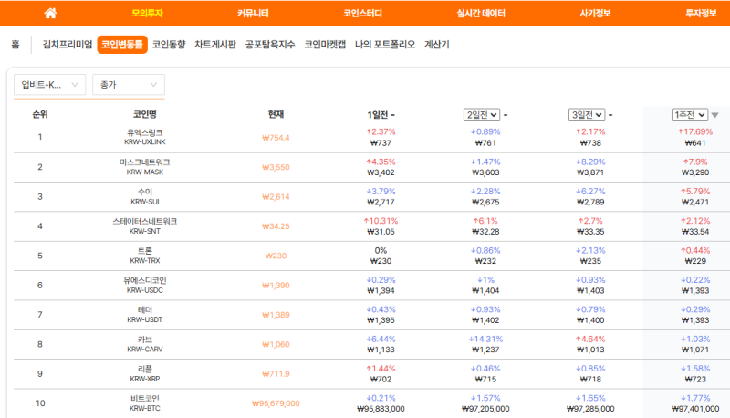
Task: Open the 2일전 period dropdown
Action: tap(482, 114)
